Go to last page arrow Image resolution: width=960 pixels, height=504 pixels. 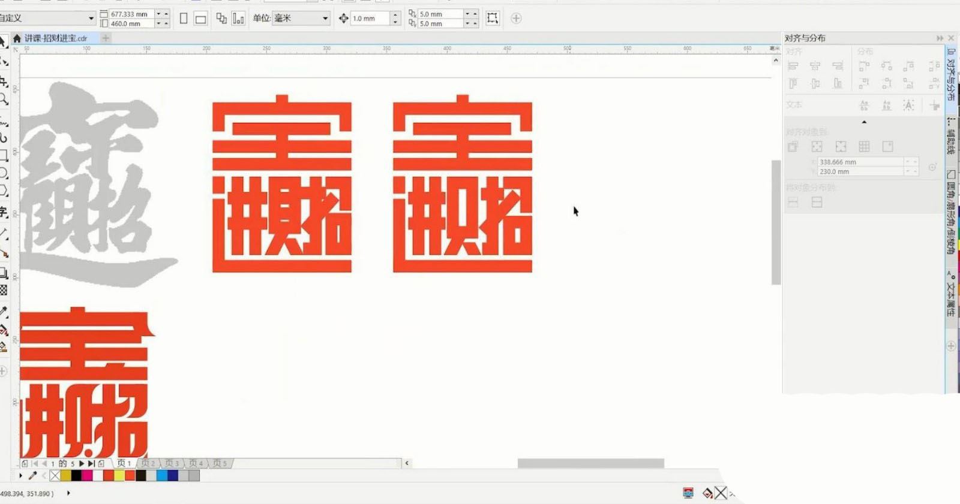coord(91,463)
